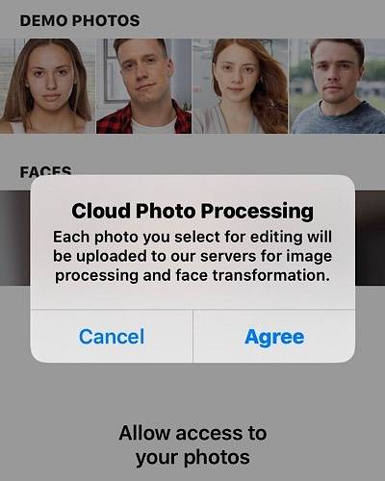This screenshot has height=481, width=385.
Task: Tap the 'Allow access to' text line
Action: [192, 433]
